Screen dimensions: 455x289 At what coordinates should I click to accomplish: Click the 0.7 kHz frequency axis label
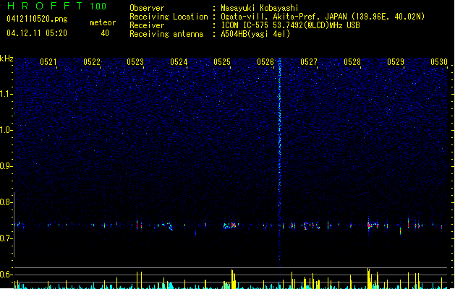pyautogui.click(x=7, y=238)
